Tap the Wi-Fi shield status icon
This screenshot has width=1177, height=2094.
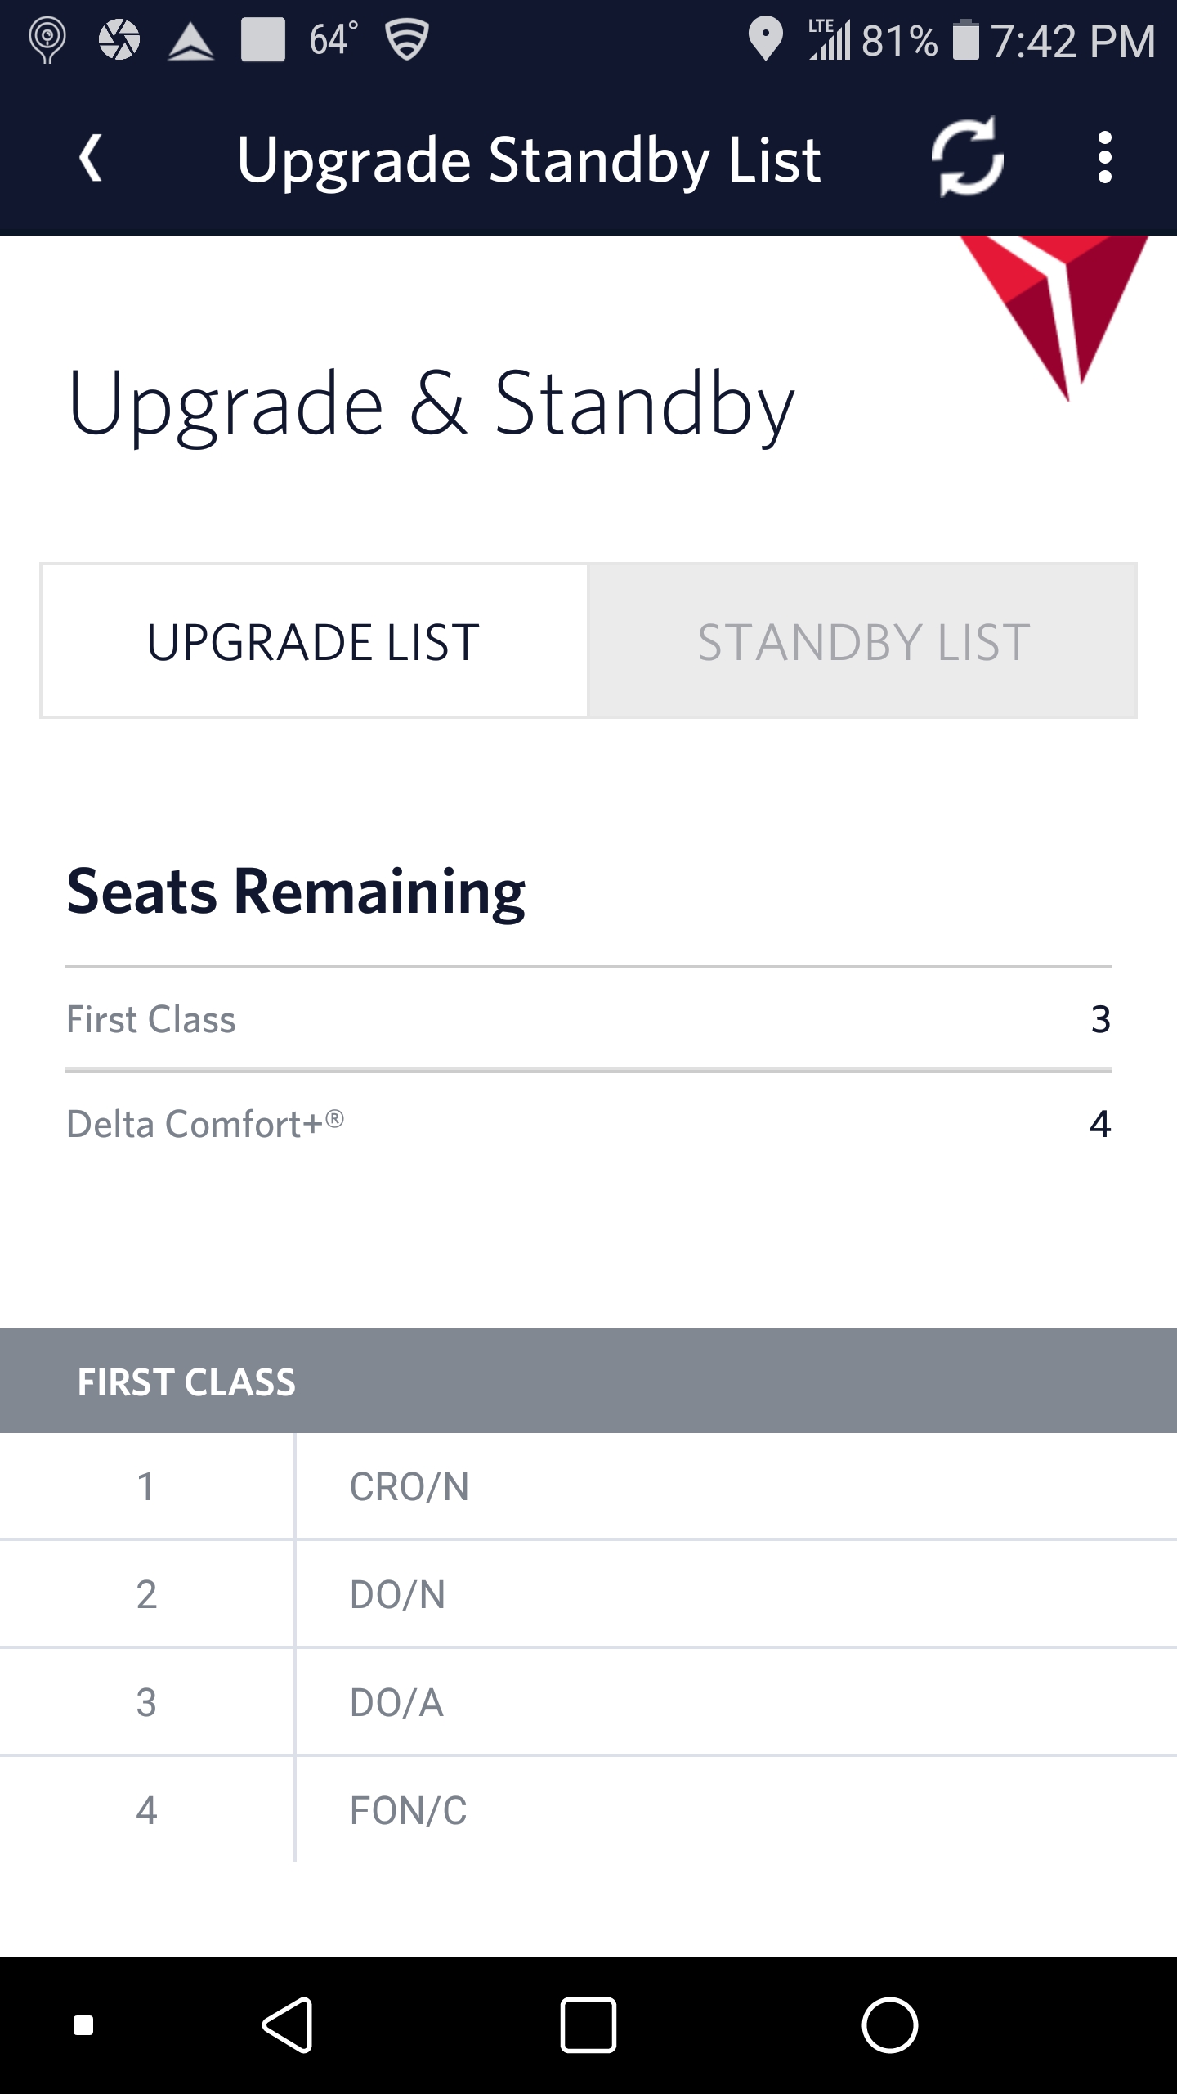click(406, 39)
